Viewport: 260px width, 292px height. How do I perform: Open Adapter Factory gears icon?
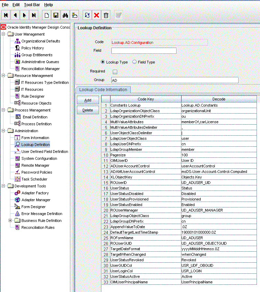pyautogui.click(x=17, y=193)
